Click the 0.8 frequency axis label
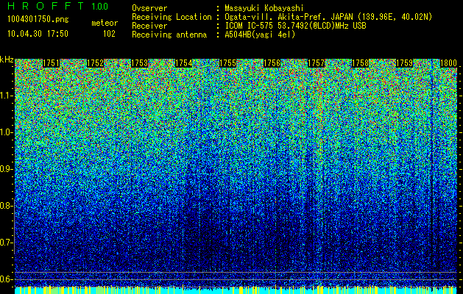463x294 pixels. (x=7, y=206)
